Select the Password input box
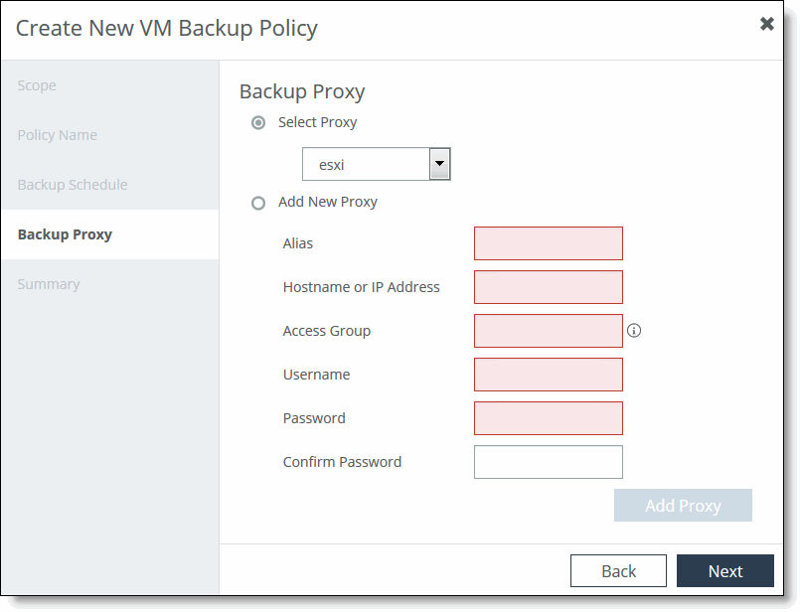The image size is (800, 612). [548, 418]
